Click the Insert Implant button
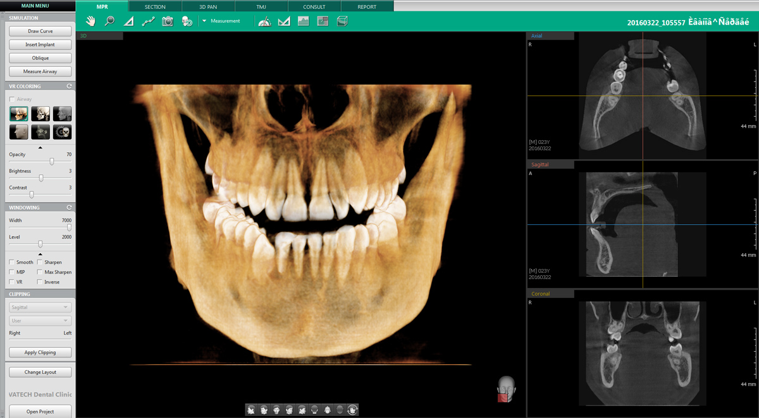This screenshot has width=759, height=418. click(39, 44)
